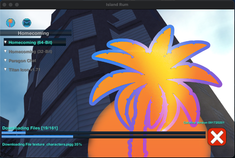Screen dimensions: 235x158
Task: Cancel download with the red X button
Action: (x=217, y=137)
